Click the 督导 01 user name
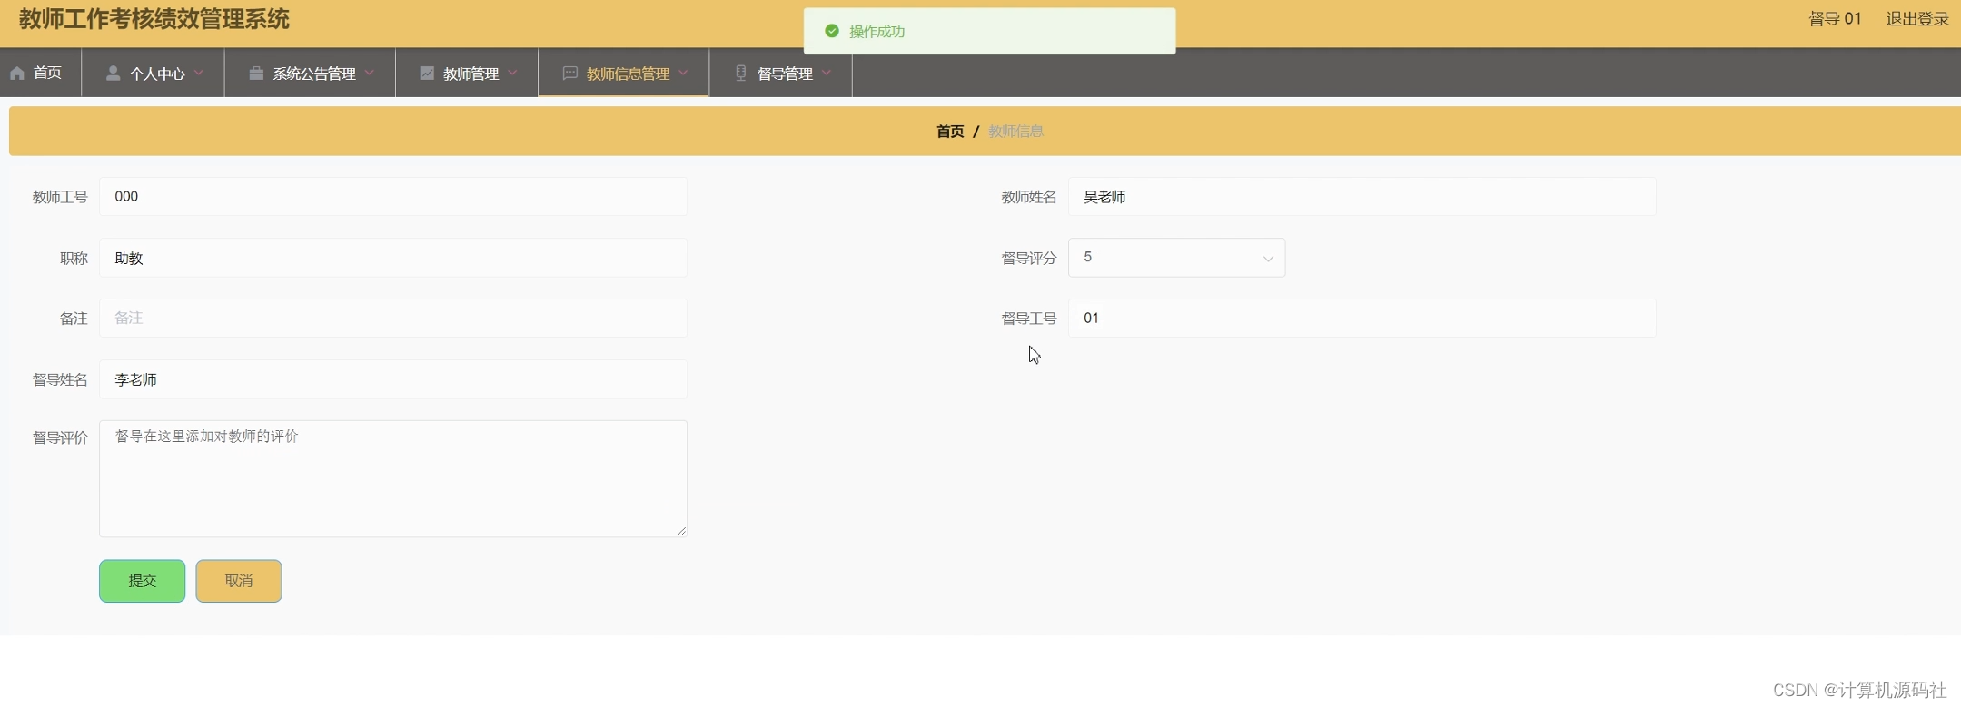Image resolution: width=1961 pixels, height=707 pixels. [1835, 19]
